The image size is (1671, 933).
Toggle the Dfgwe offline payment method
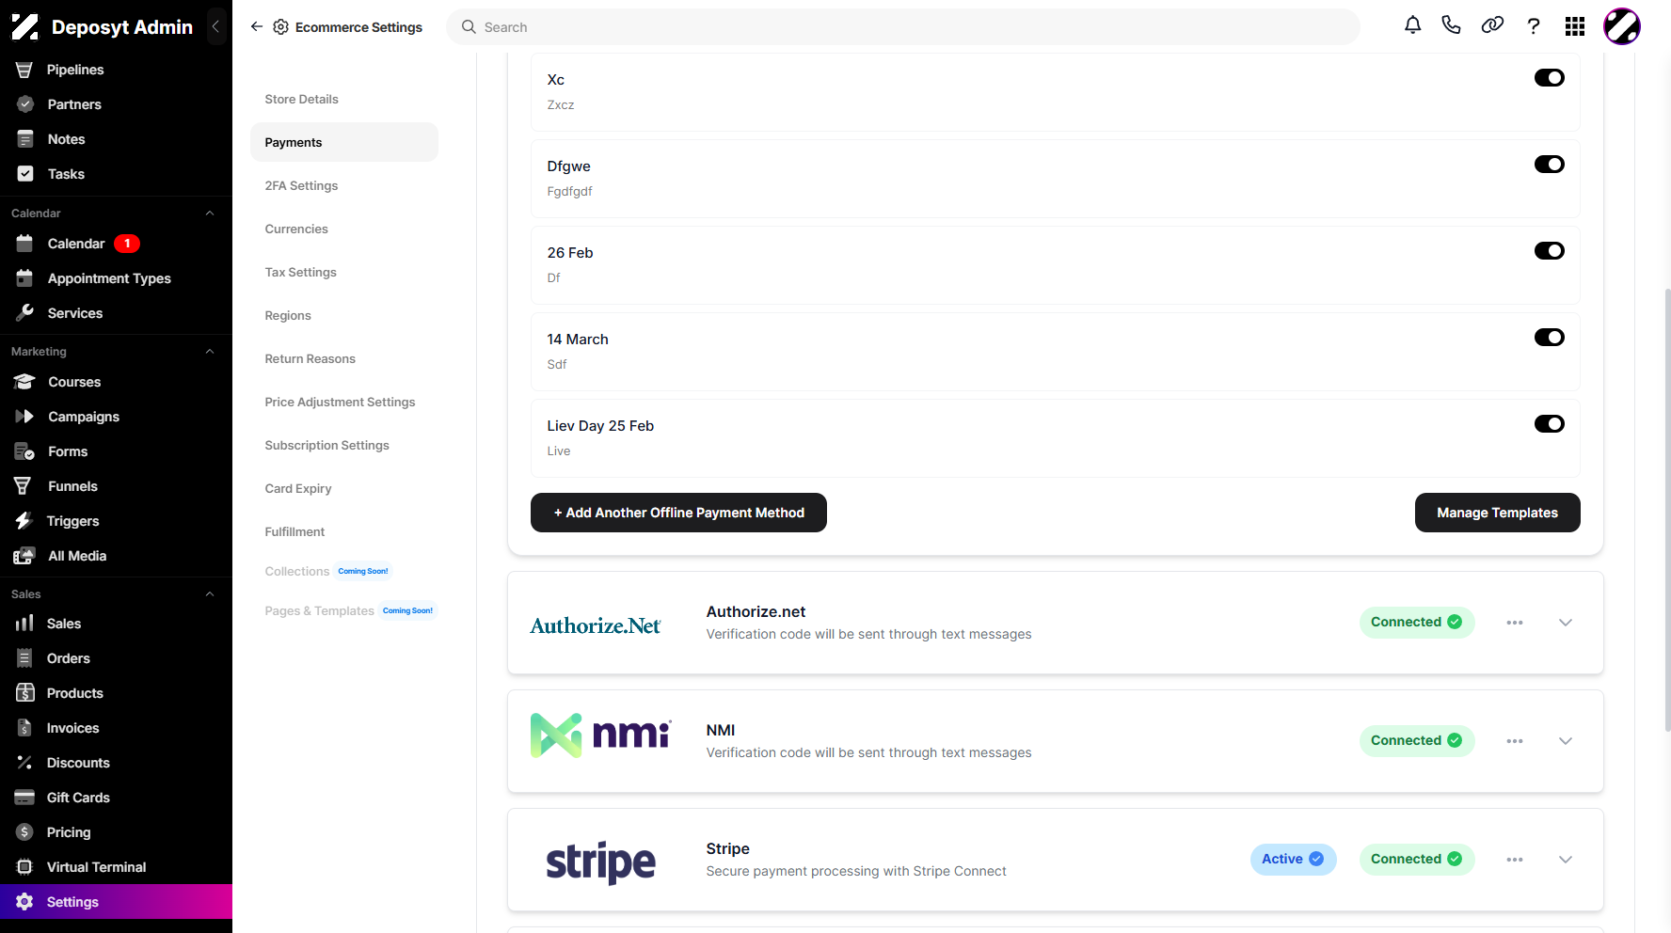[x=1550, y=165]
